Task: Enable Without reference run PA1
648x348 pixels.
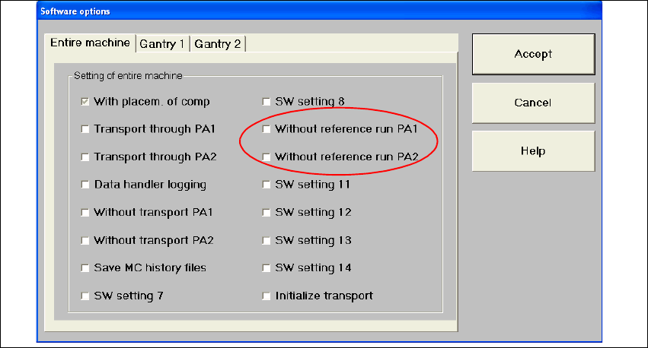Action: [267, 129]
